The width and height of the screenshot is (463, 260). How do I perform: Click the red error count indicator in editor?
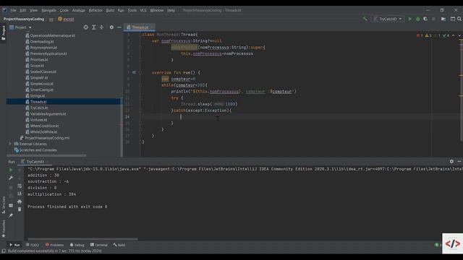(x=420, y=35)
